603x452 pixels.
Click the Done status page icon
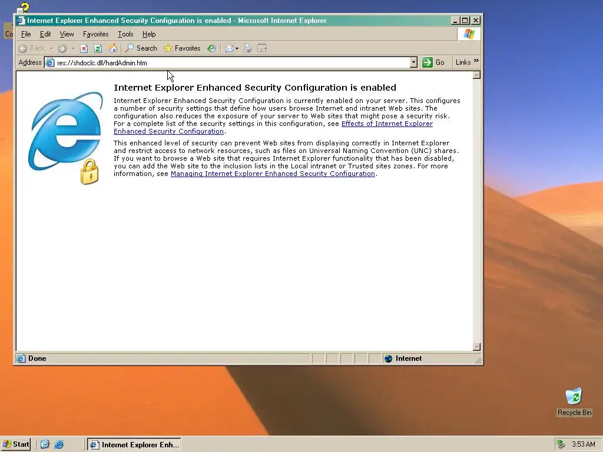21,358
